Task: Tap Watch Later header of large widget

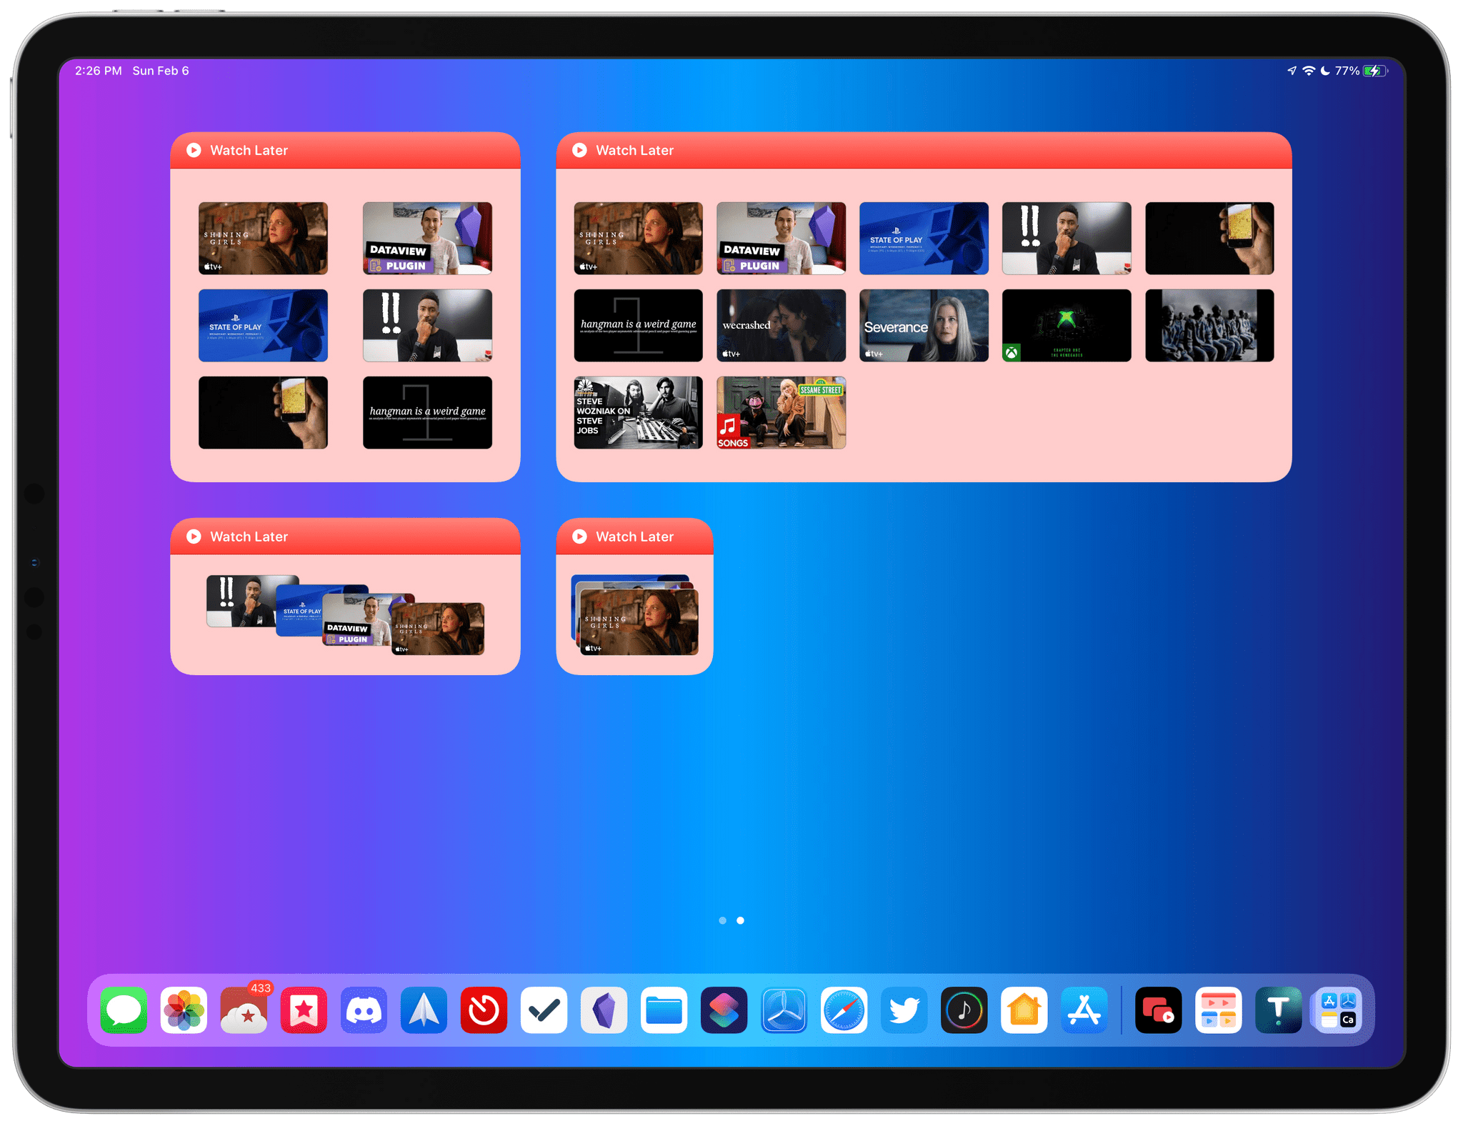Action: coord(924,150)
